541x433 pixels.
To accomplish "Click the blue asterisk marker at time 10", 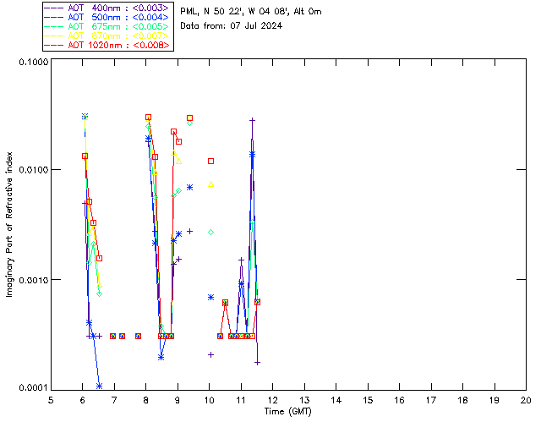I will click(210, 297).
